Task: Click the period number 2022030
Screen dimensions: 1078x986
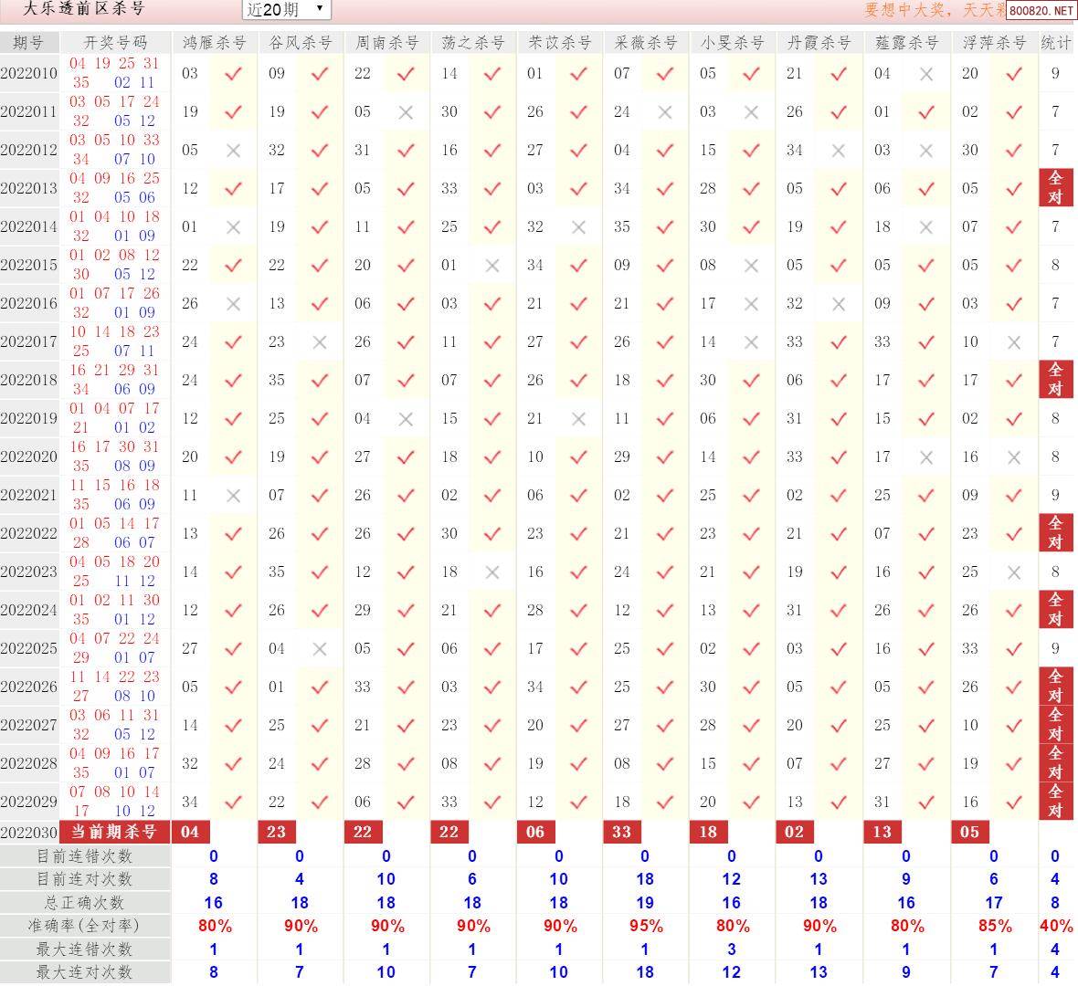Action: click(x=29, y=833)
